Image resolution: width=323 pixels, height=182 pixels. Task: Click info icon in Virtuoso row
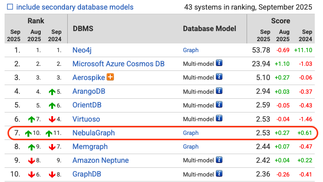[x=219, y=118]
